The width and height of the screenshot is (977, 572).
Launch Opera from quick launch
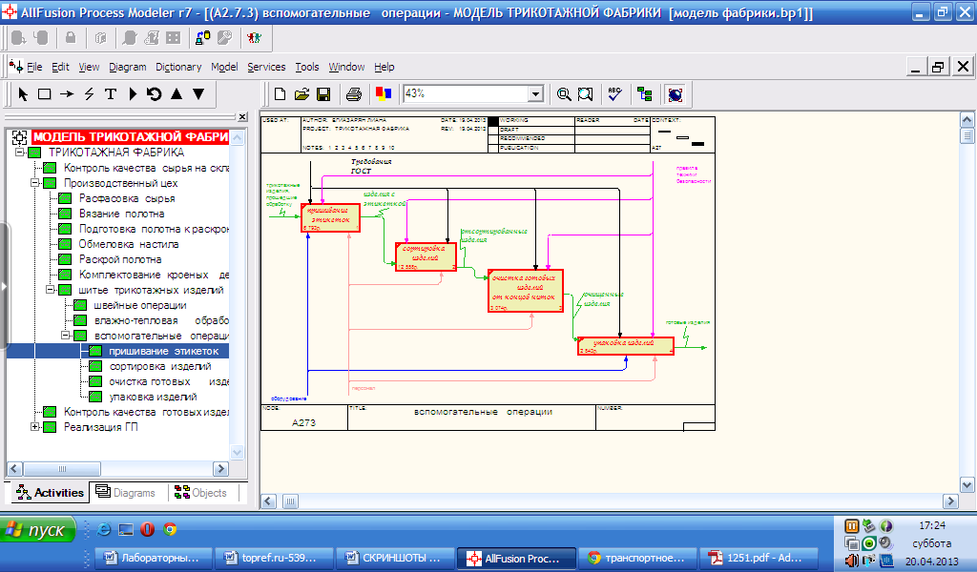[147, 530]
